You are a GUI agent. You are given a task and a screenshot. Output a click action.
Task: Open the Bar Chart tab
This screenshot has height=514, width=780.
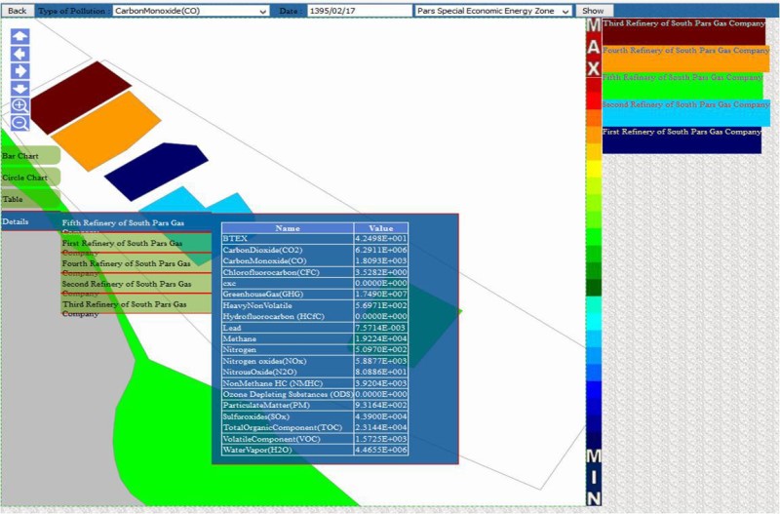pos(30,156)
